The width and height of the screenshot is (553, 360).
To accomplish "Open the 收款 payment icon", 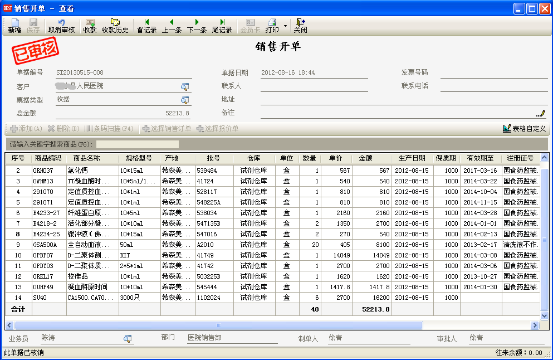I will click(90, 26).
